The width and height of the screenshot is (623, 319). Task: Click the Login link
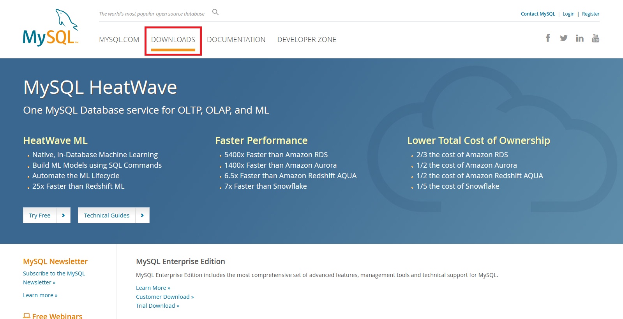568,14
